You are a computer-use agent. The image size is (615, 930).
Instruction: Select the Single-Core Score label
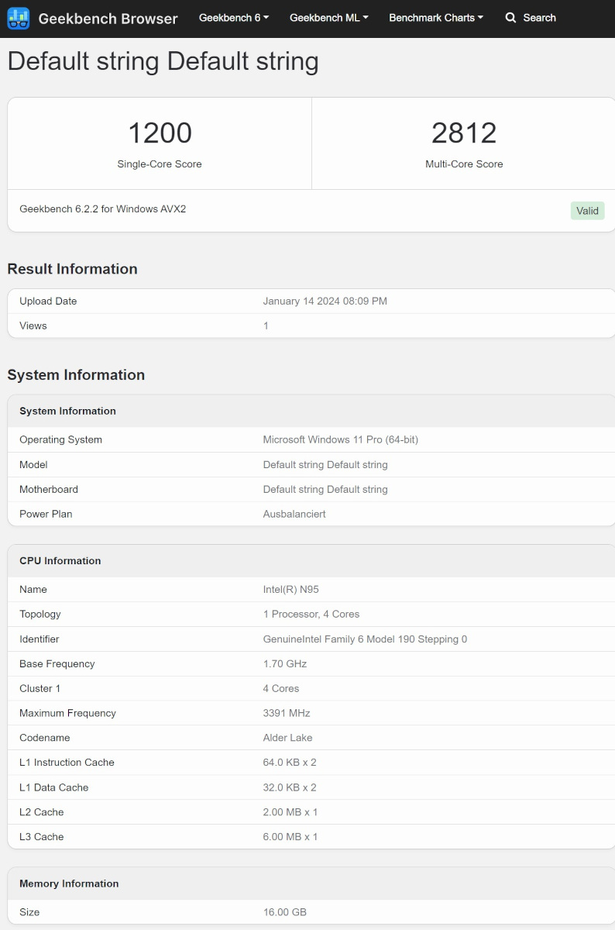[160, 164]
